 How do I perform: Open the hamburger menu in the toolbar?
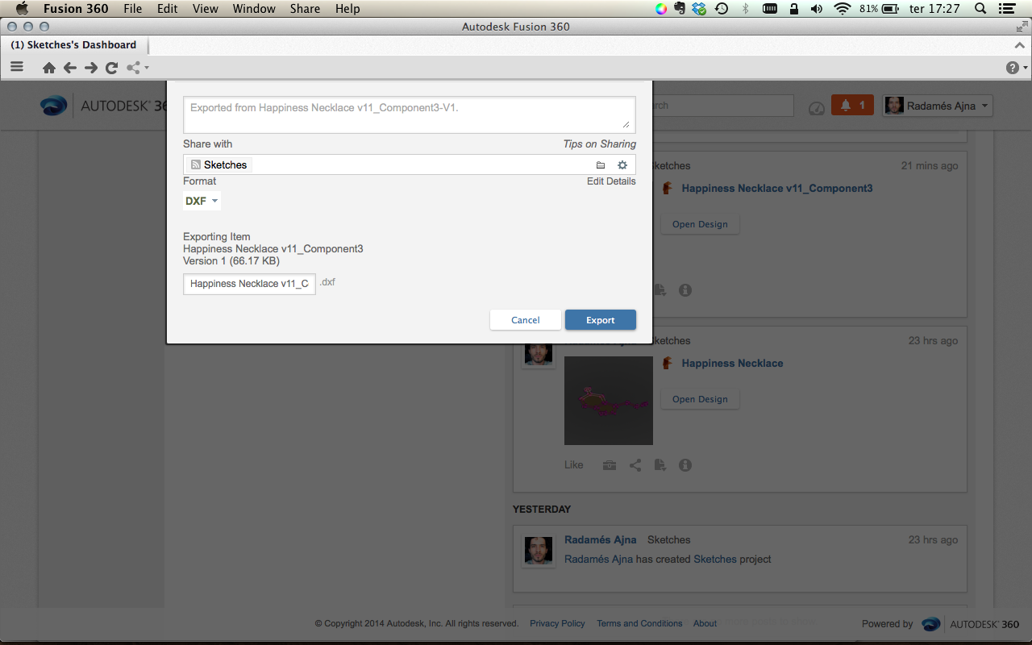17,68
